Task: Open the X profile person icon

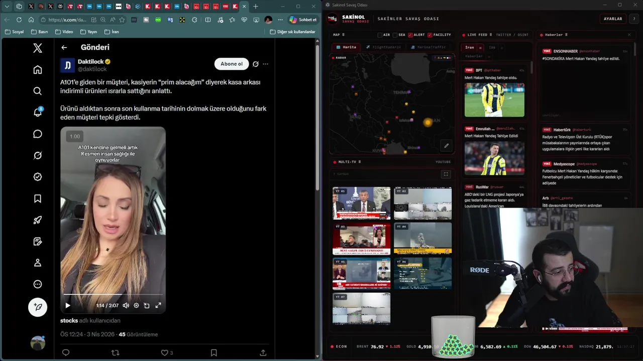Action: (38, 263)
